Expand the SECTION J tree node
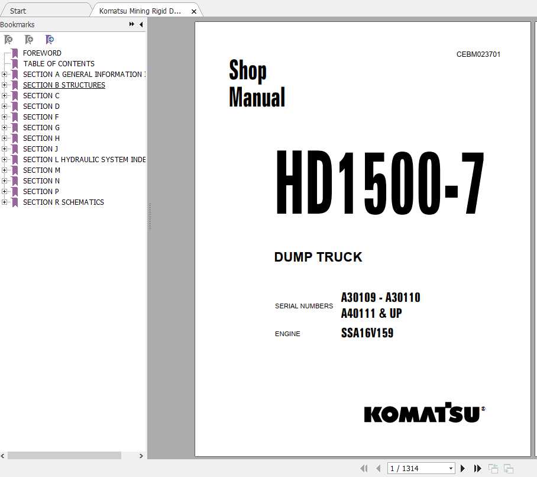The width and height of the screenshot is (537, 477). point(4,149)
